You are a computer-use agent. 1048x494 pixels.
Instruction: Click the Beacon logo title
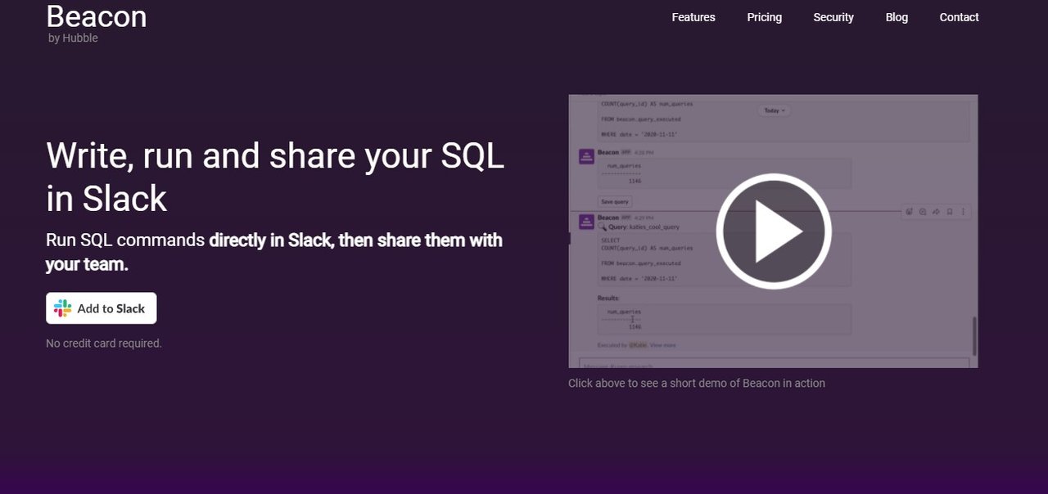click(x=97, y=16)
